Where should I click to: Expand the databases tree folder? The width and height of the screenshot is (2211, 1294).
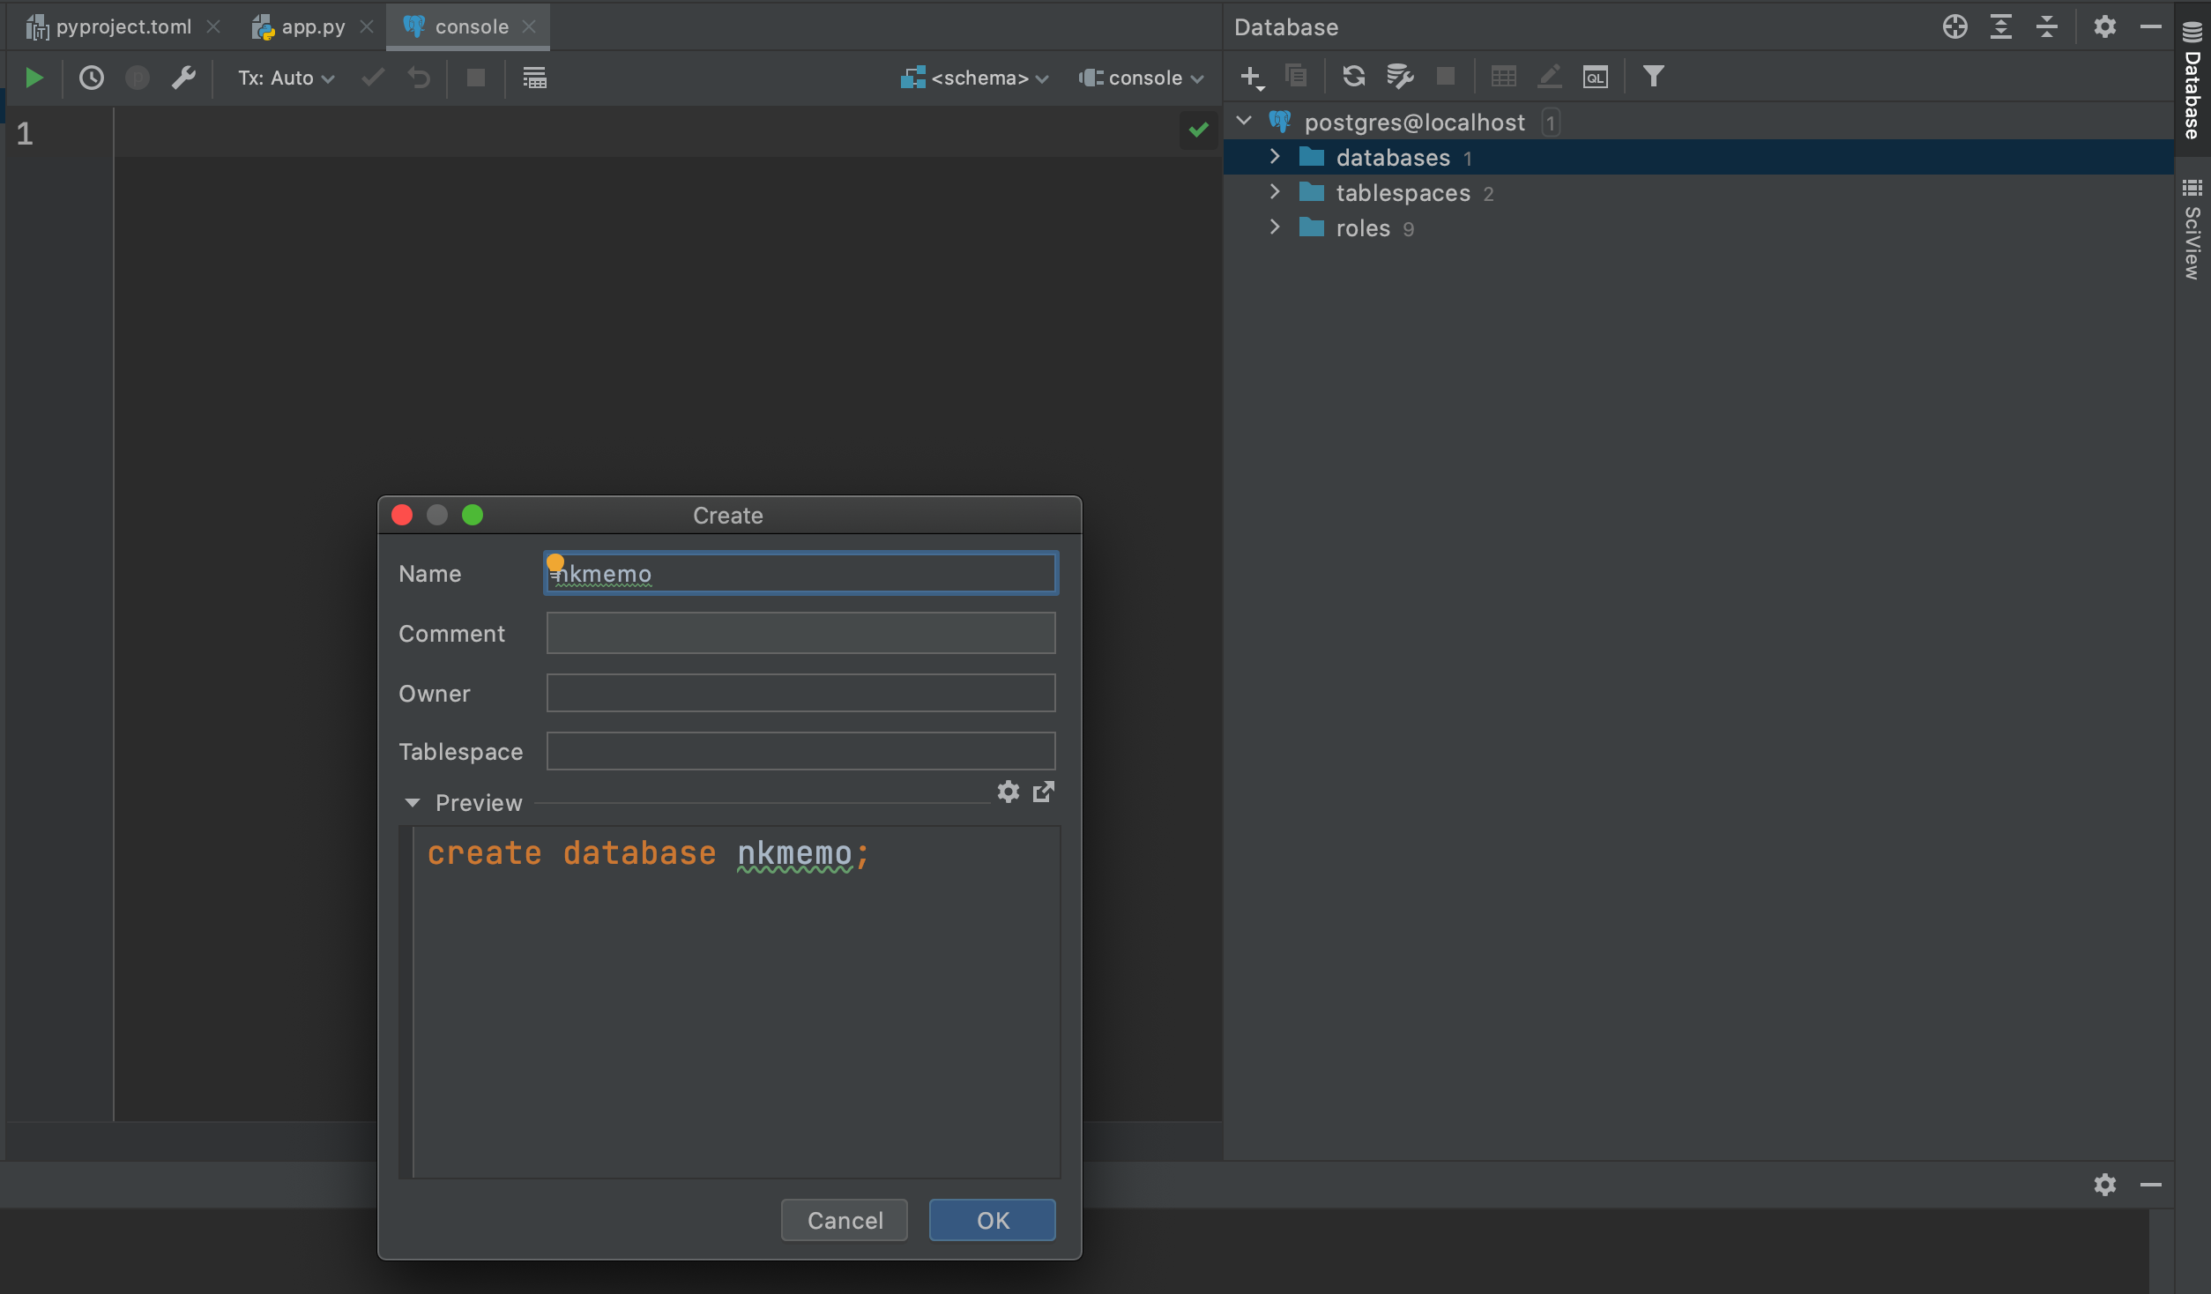(x=1275, y=157)
